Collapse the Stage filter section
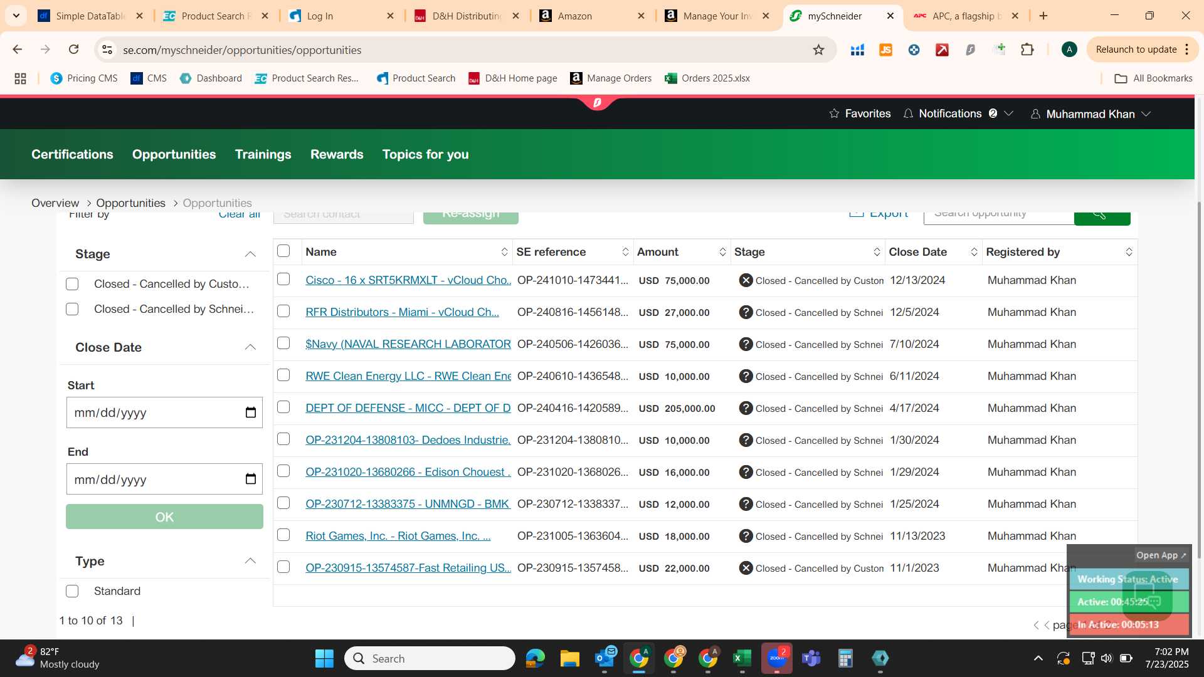 coord(250,254)
